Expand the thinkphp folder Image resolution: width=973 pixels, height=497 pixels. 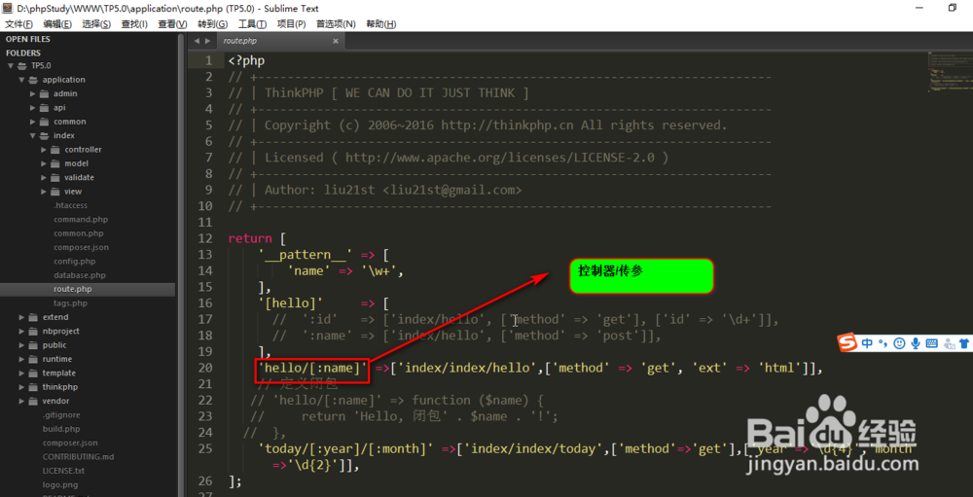point(21,387)
